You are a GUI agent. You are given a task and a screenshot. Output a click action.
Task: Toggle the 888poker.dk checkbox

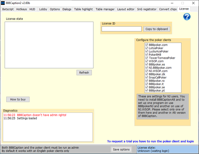(147, 74)
